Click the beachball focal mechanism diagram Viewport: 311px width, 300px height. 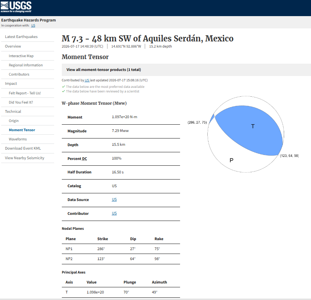pyautogui.click(x=246, y=134)
